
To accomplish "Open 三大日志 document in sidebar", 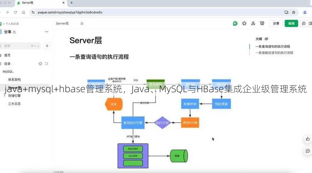I will (x=14, y=104).
